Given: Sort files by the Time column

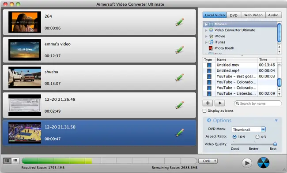Looking at the screenshot, I should coord(267,60).
